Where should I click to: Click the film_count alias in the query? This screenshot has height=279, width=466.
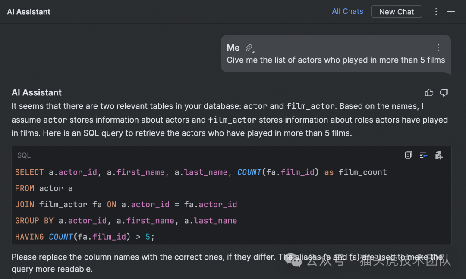362,172
